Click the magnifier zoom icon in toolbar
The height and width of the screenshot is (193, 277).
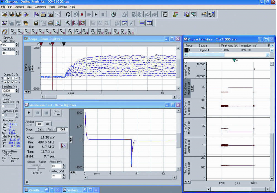(68, 23)
